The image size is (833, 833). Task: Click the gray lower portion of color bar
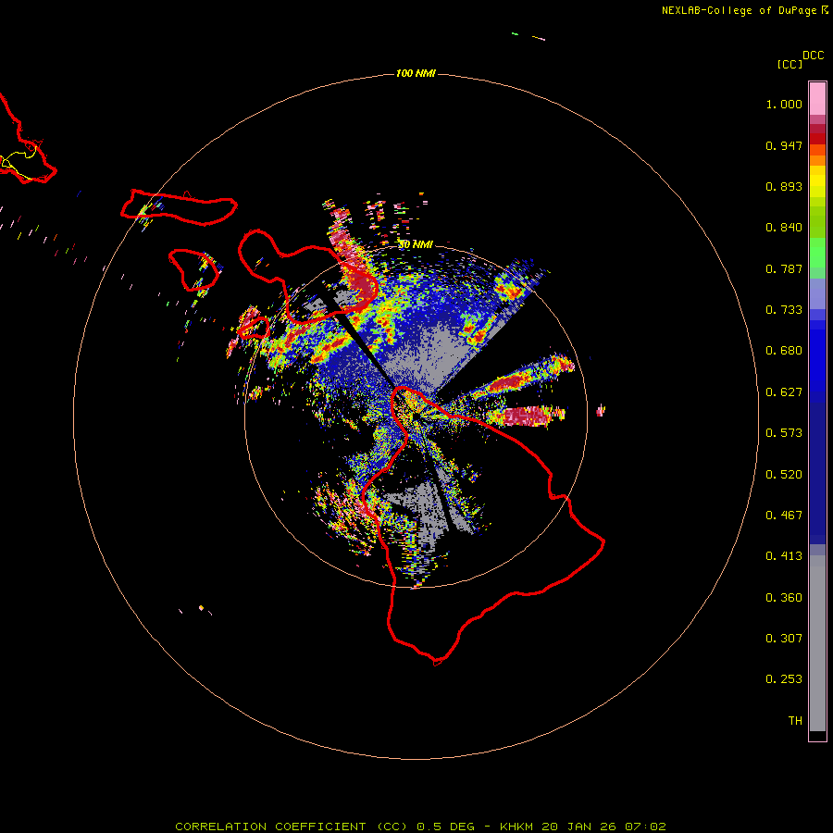[x=817, y=643]
